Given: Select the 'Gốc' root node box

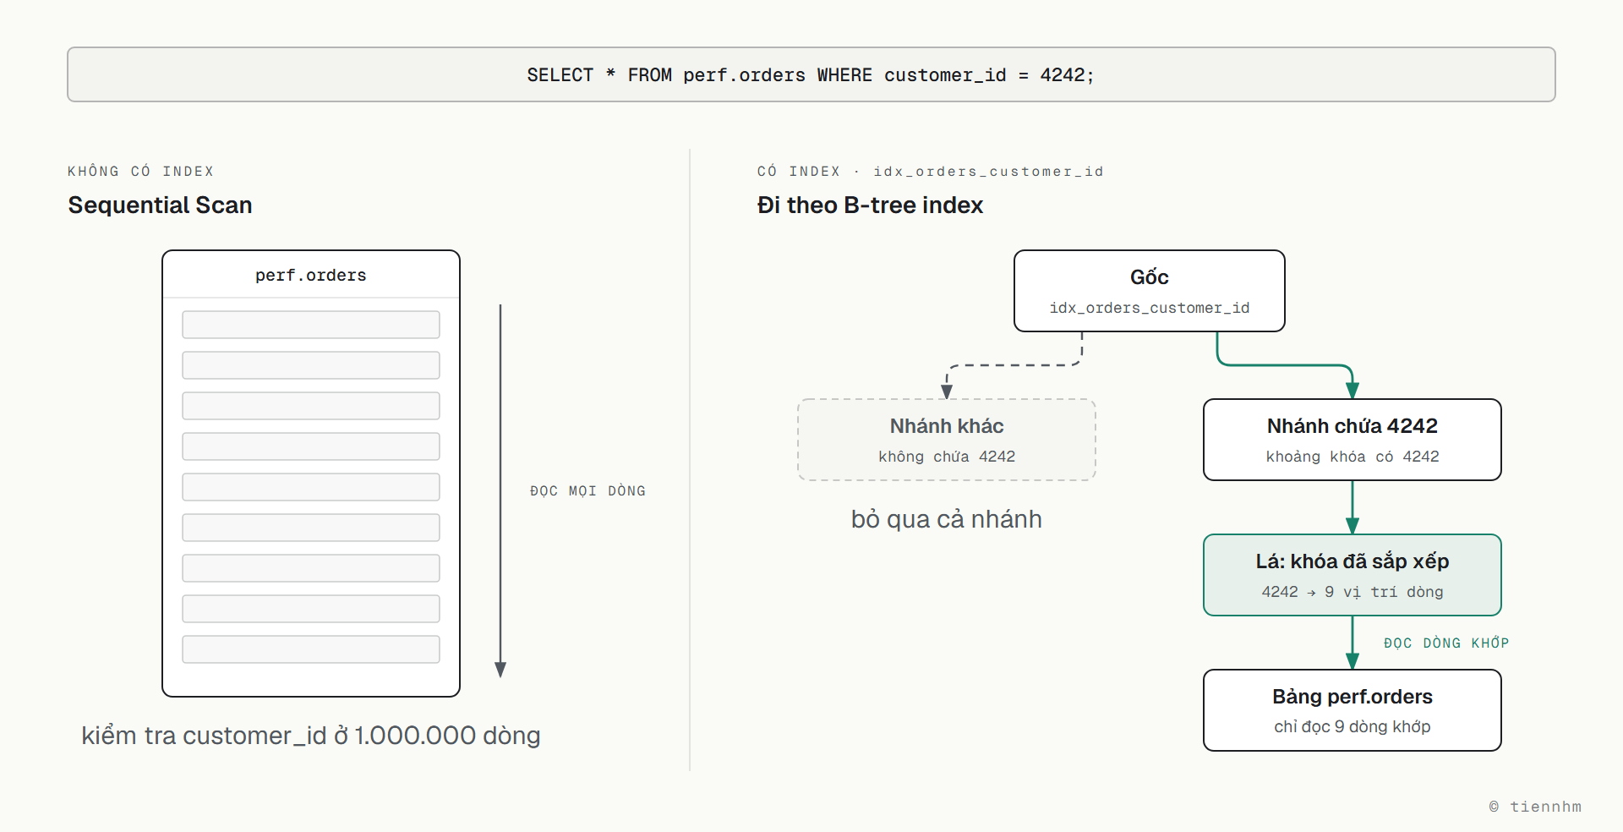Looking at the screenshot, I should 1150,291.
